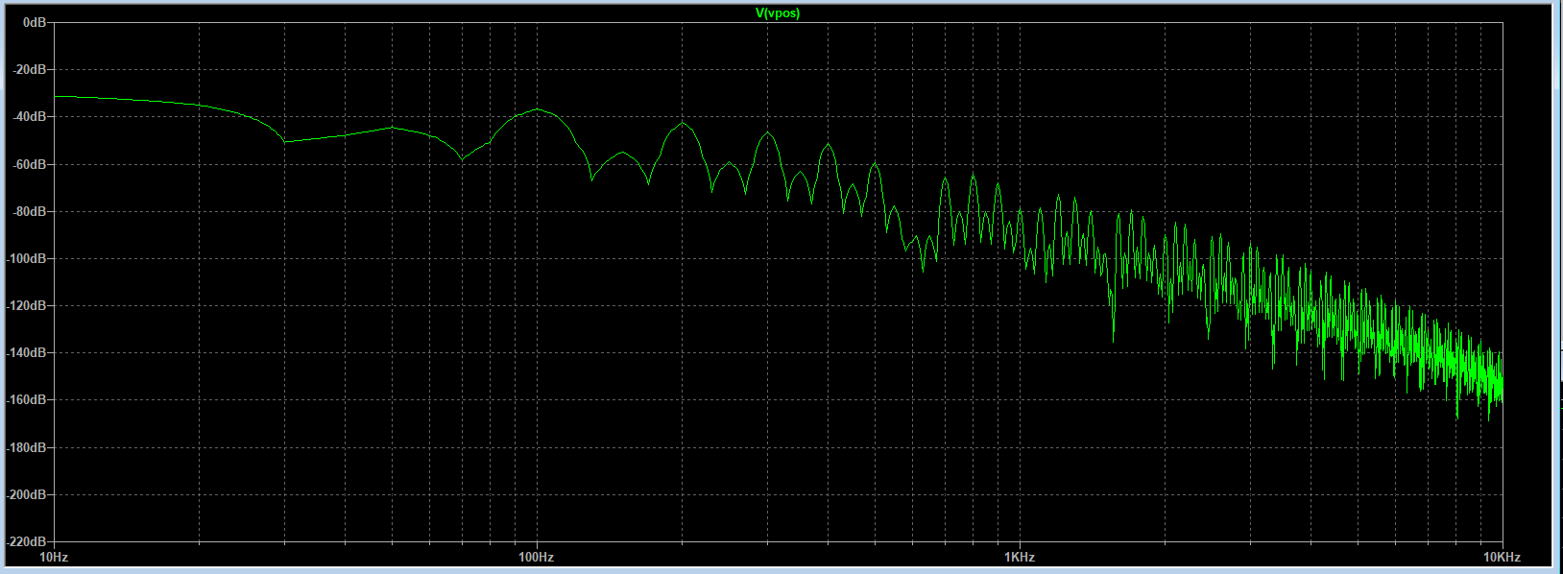
Task: Click the -80dB vertical axis label
Action: (x=30, y=211)
